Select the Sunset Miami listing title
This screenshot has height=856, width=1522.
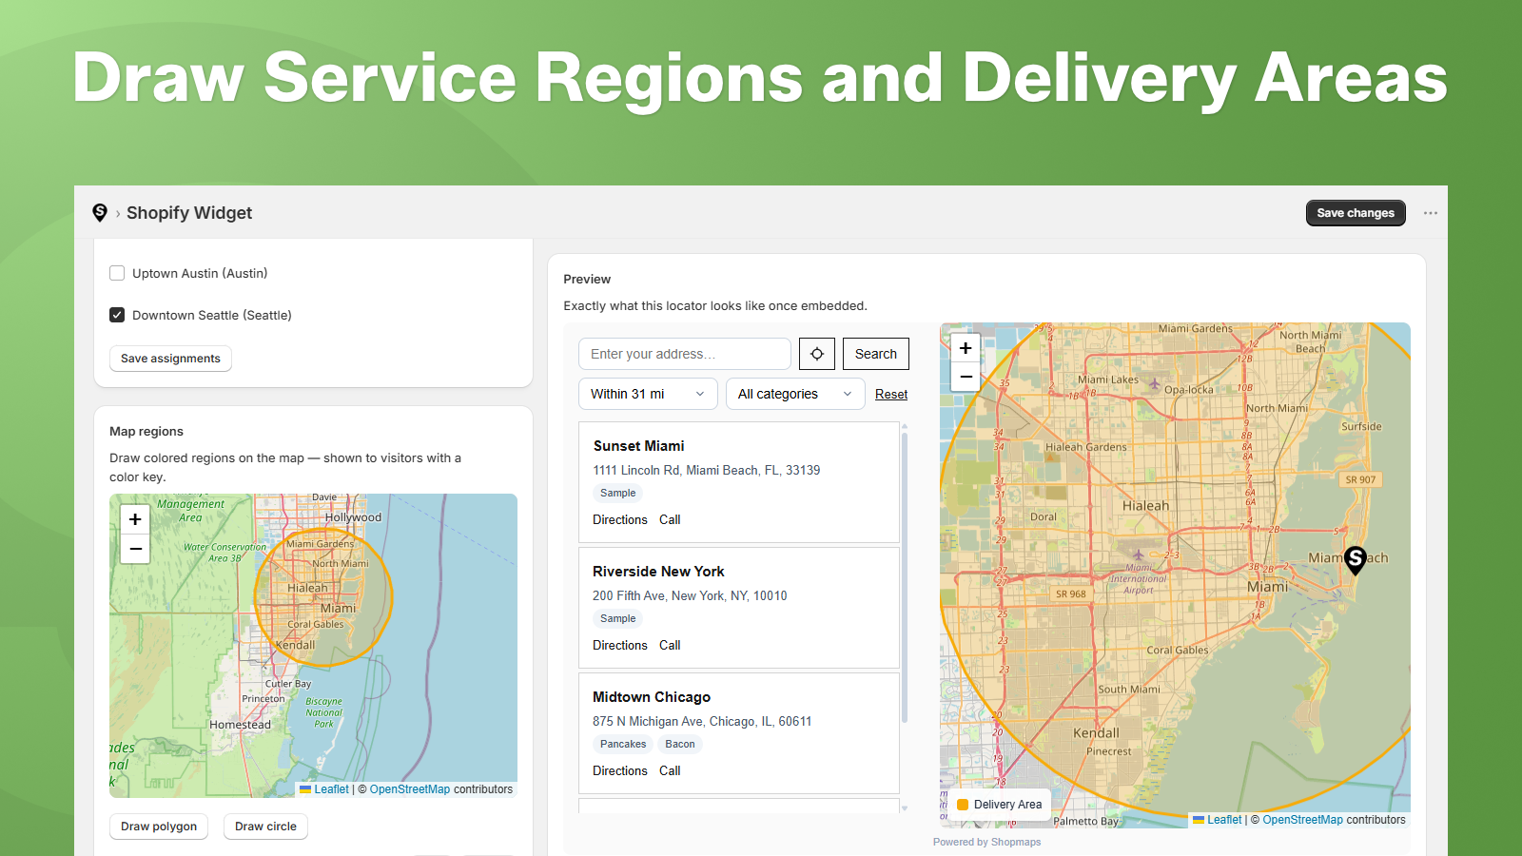tap(639, 446)
